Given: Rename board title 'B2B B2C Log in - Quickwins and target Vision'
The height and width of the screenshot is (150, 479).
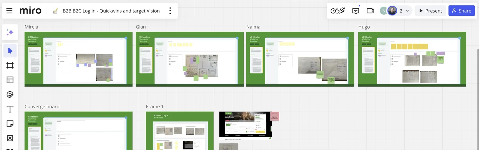Looking at the screenshot, I should tap(111, 11).
